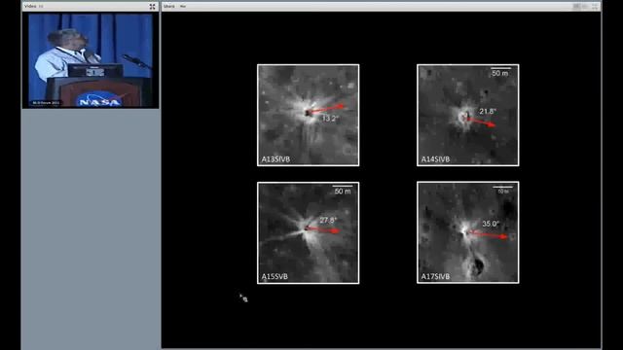
Task: Click the 13.2° angle label
Action: (330, 119)
